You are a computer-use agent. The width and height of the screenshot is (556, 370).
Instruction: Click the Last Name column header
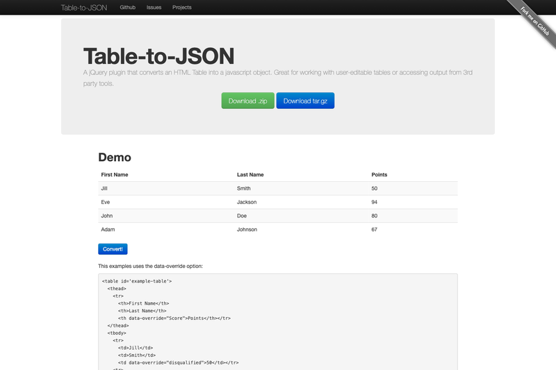click(x=250, y=174)
